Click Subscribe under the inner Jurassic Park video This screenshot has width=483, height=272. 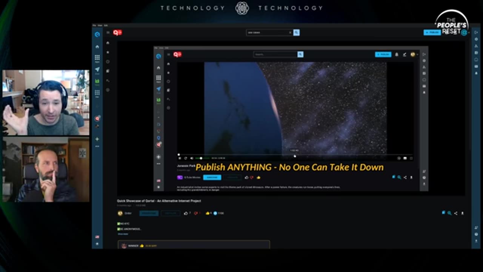pyautogui.click(x=212, y=177)
